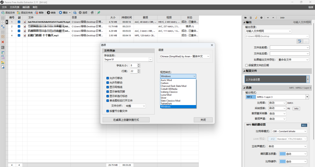
Task: Open the 输出格式 MP3 format dropdown
Action: pyautogui.click(x=307, y=97)
